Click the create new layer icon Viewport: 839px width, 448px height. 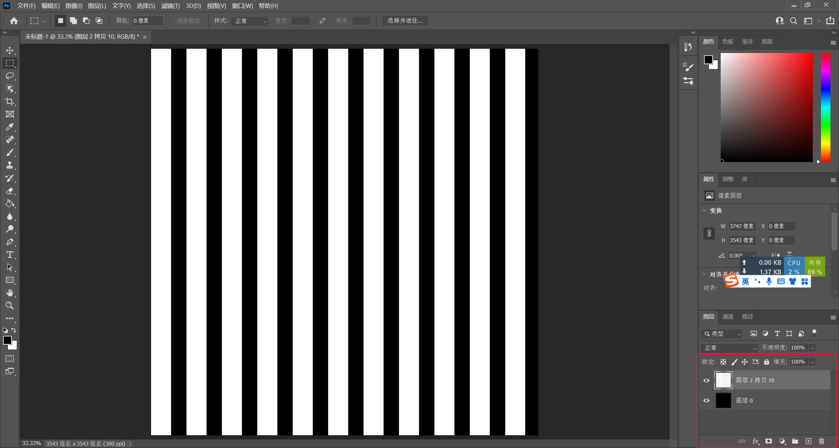point(808,441)
